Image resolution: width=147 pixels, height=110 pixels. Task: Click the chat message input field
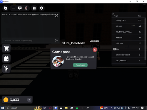[31, 40]
